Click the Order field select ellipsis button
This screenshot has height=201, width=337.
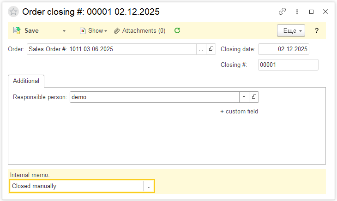tap(201, 49)
